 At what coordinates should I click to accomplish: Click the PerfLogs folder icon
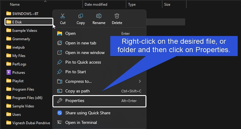pyautogui.click(x=9, y=64)
